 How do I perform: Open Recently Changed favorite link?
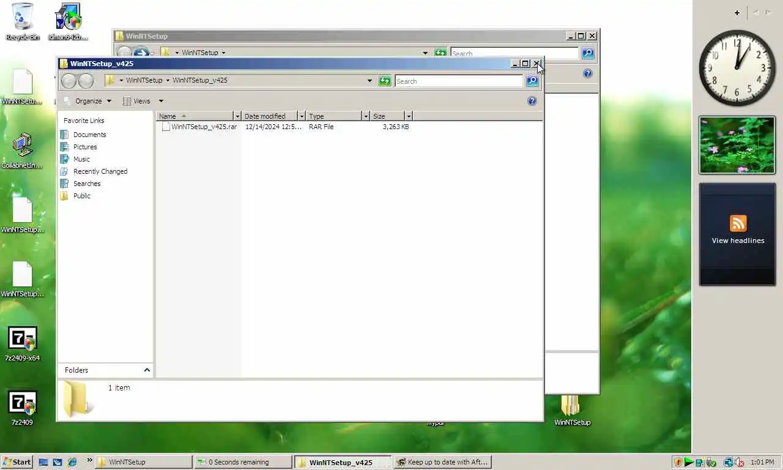coord(100,171)
